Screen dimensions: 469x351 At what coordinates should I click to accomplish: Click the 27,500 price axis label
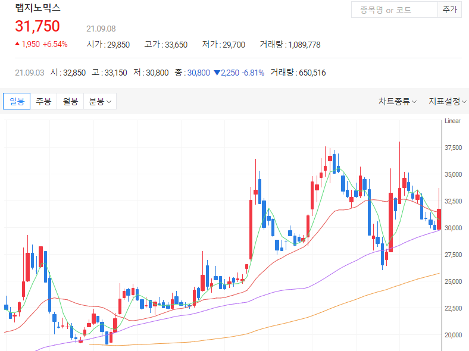(x=453, y=255)
